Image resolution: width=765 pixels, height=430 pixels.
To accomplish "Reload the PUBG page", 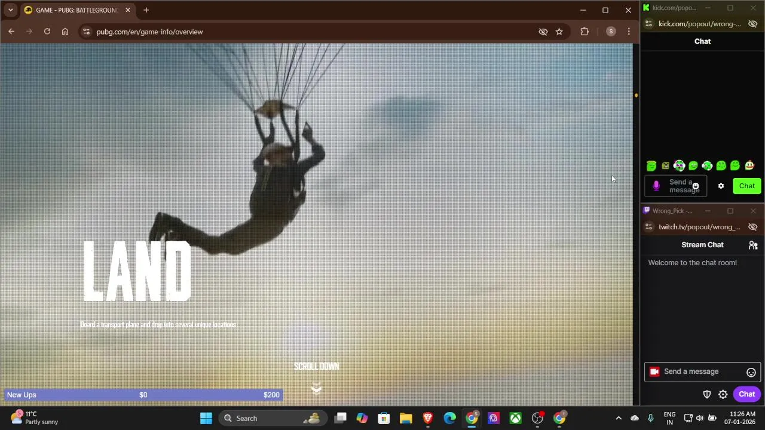I will 47,32.
